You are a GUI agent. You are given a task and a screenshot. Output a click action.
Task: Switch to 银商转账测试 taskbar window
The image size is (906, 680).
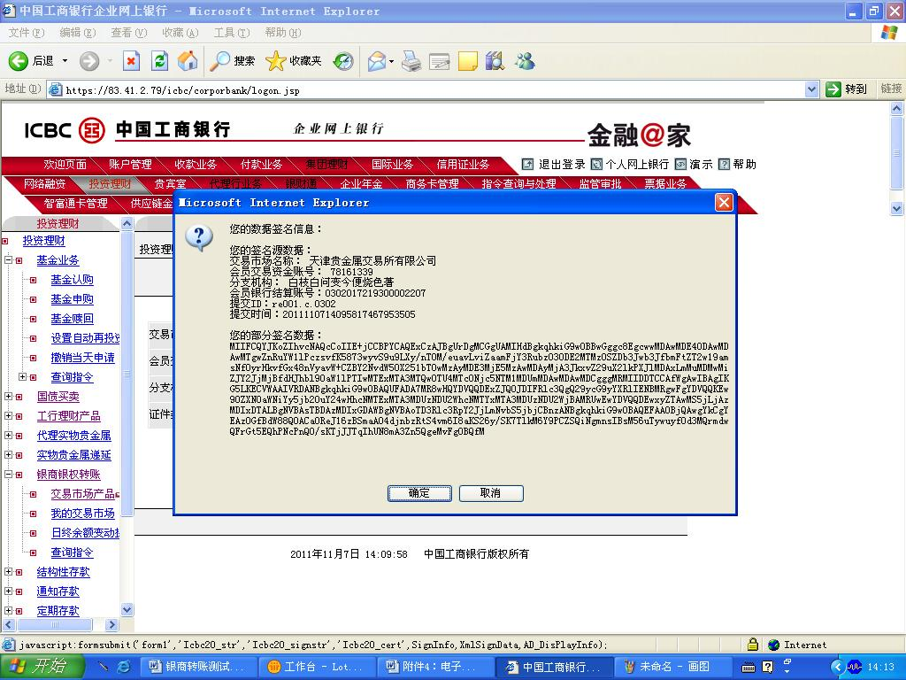coord(198,667)
